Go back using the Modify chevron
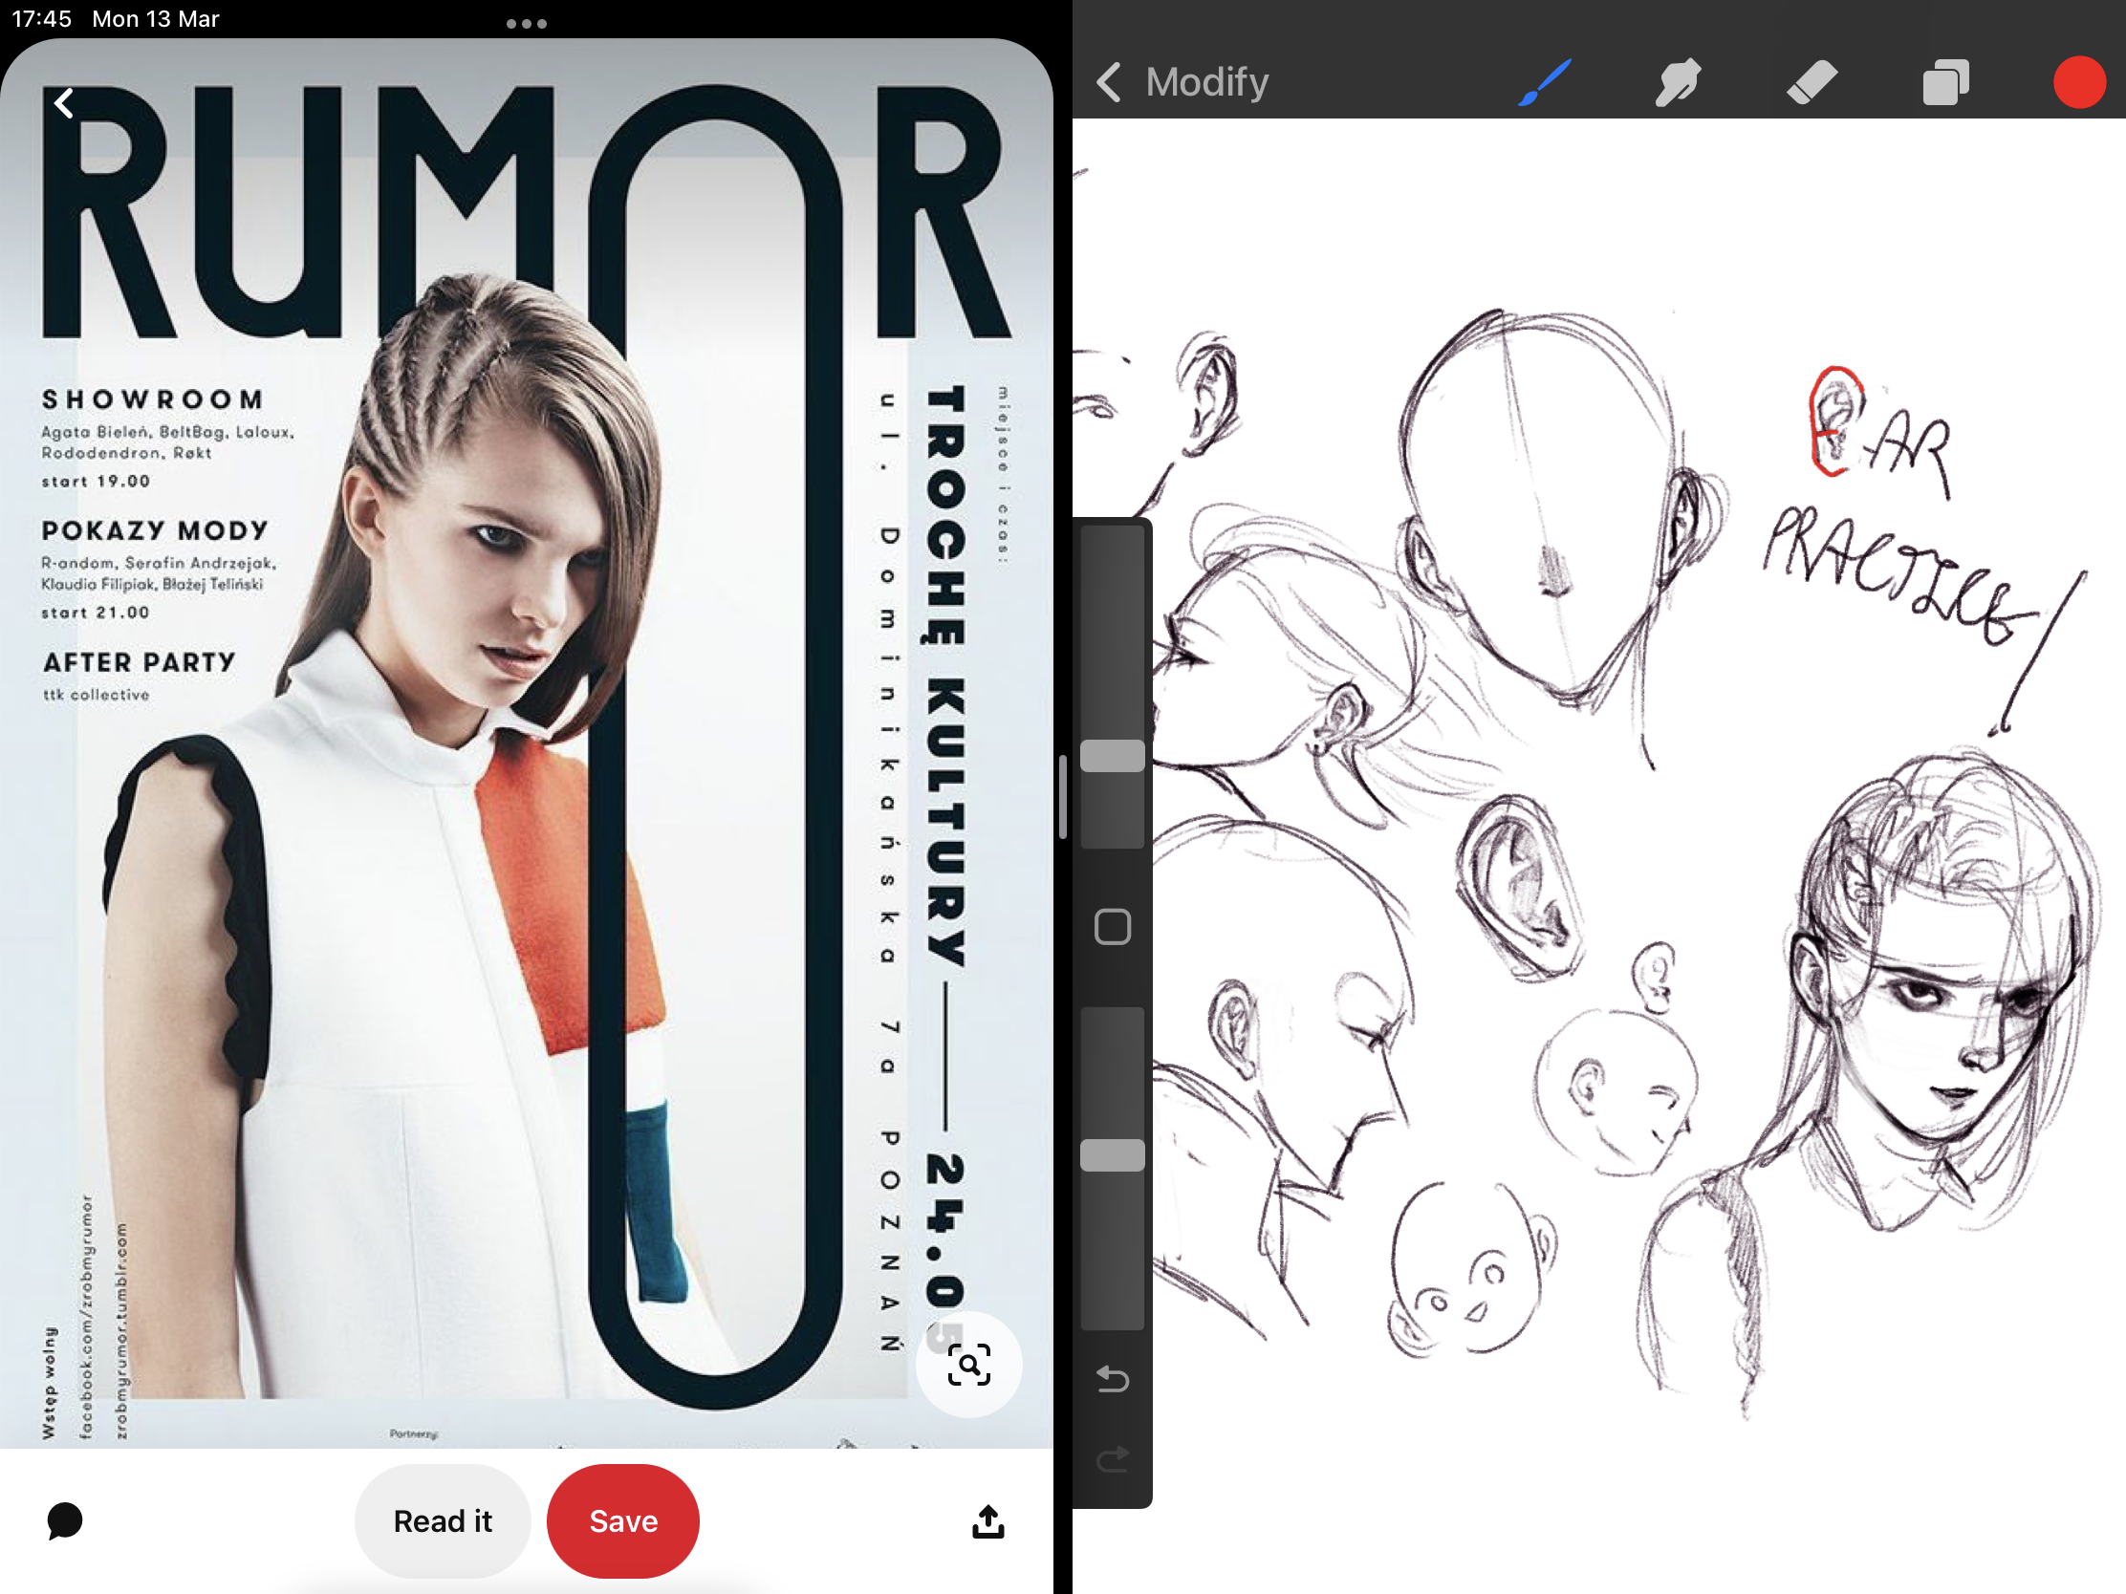The image size is (2126, 1594). coord(1109,82)
